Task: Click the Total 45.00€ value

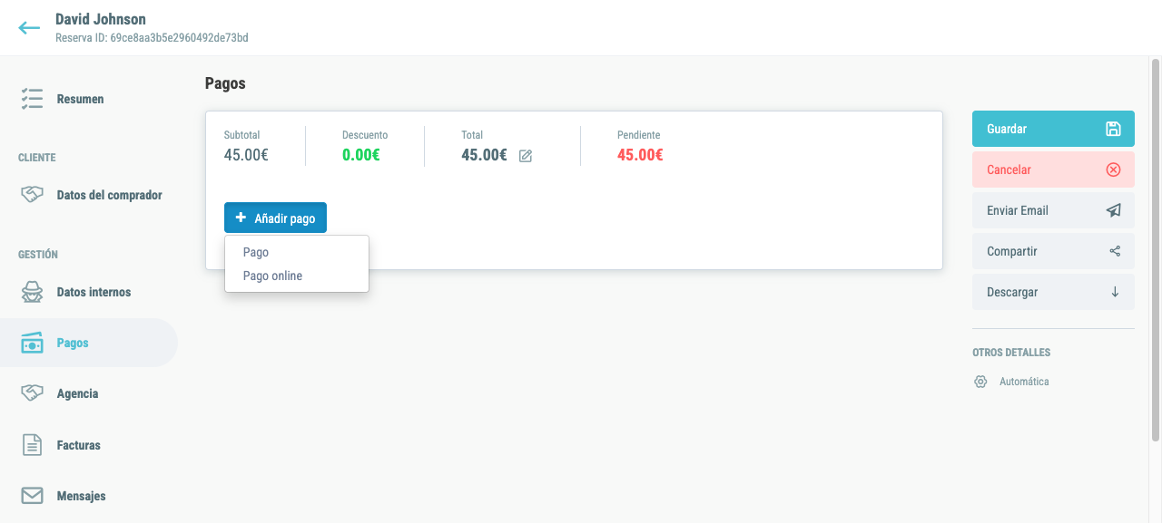Action: click(x=484, y=155)
